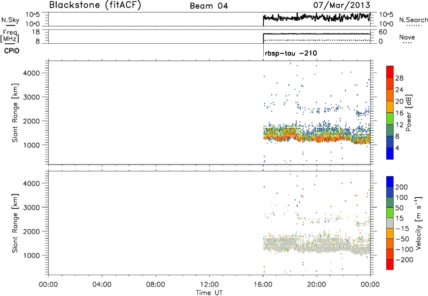The height and width of the screenshot is (296, 428).
Task: Select the "Freq. [MHz]" axis label
Action: (10, 36)
